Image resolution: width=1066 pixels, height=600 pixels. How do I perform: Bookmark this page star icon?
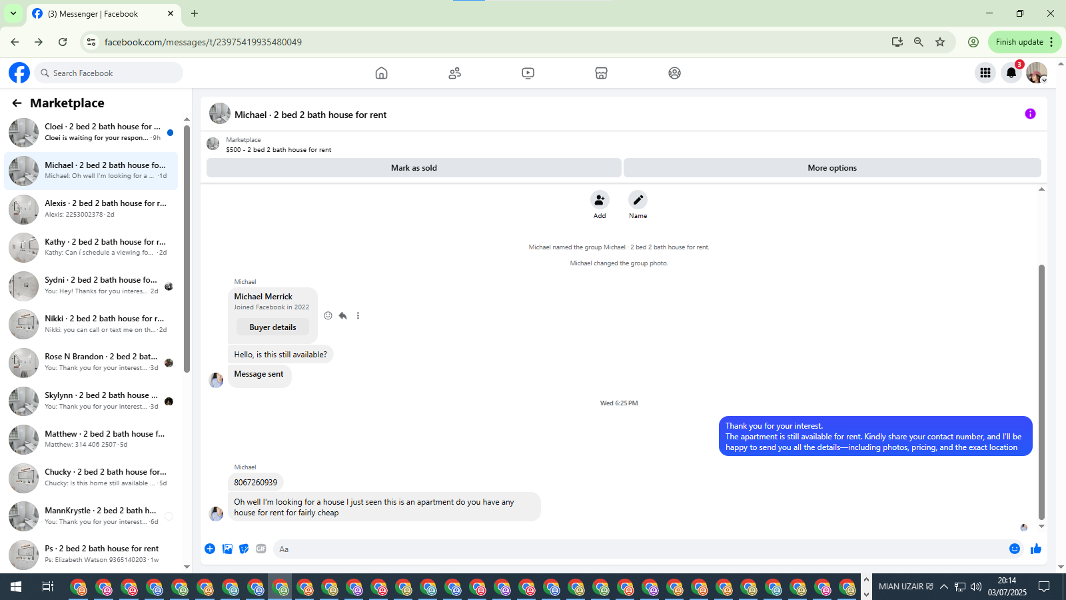pos(940,42)
